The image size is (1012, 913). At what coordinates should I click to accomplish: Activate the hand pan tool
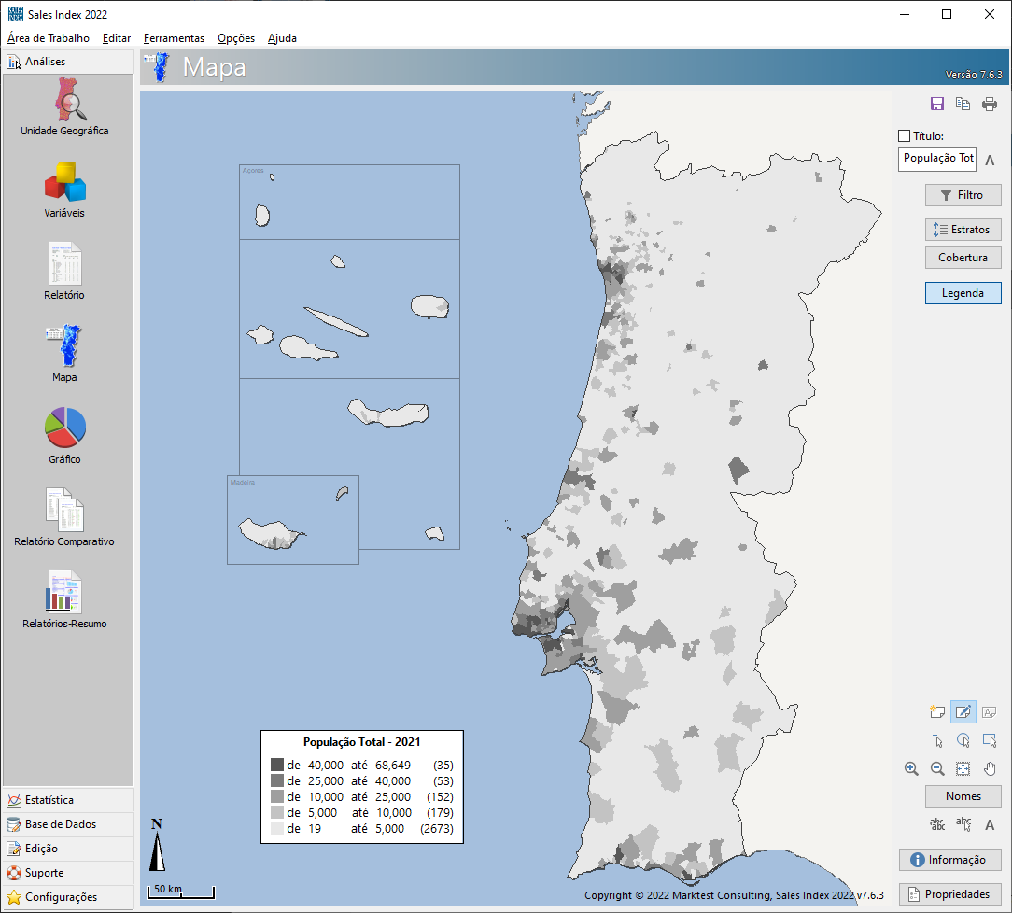tap(990, 768)
